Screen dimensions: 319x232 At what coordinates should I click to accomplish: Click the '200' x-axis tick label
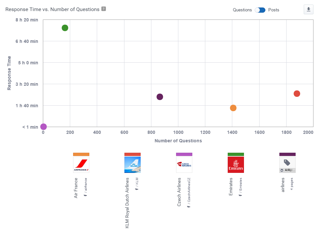coord(70,132)
